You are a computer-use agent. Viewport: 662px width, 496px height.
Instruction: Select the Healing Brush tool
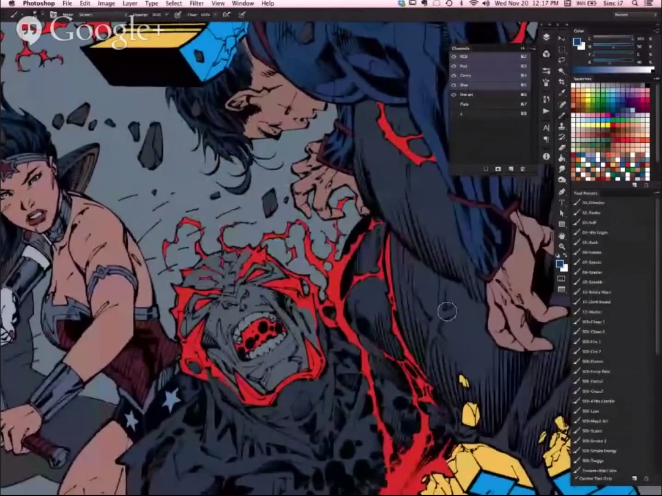pos(562,104)
